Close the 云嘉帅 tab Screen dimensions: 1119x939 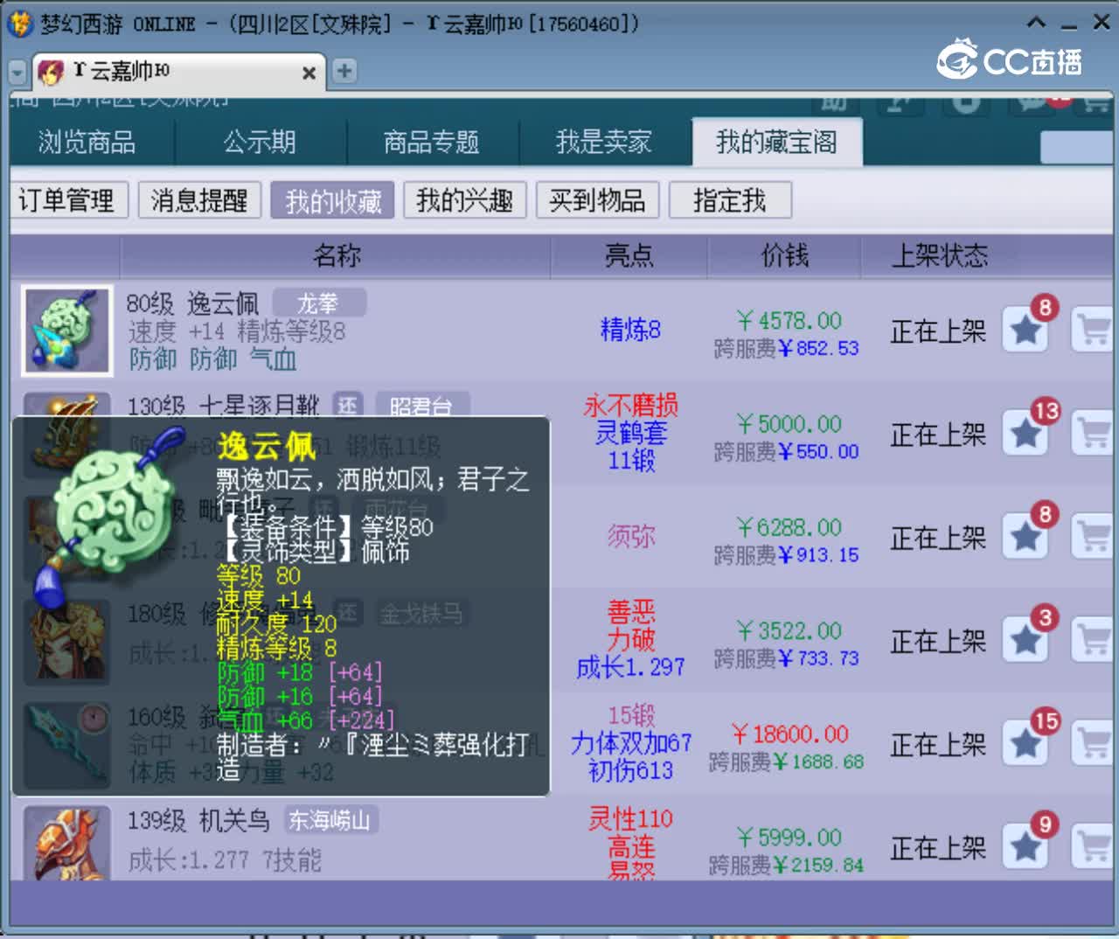point(309,73)
